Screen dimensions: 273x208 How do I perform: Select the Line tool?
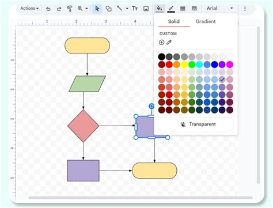point(120,9)
